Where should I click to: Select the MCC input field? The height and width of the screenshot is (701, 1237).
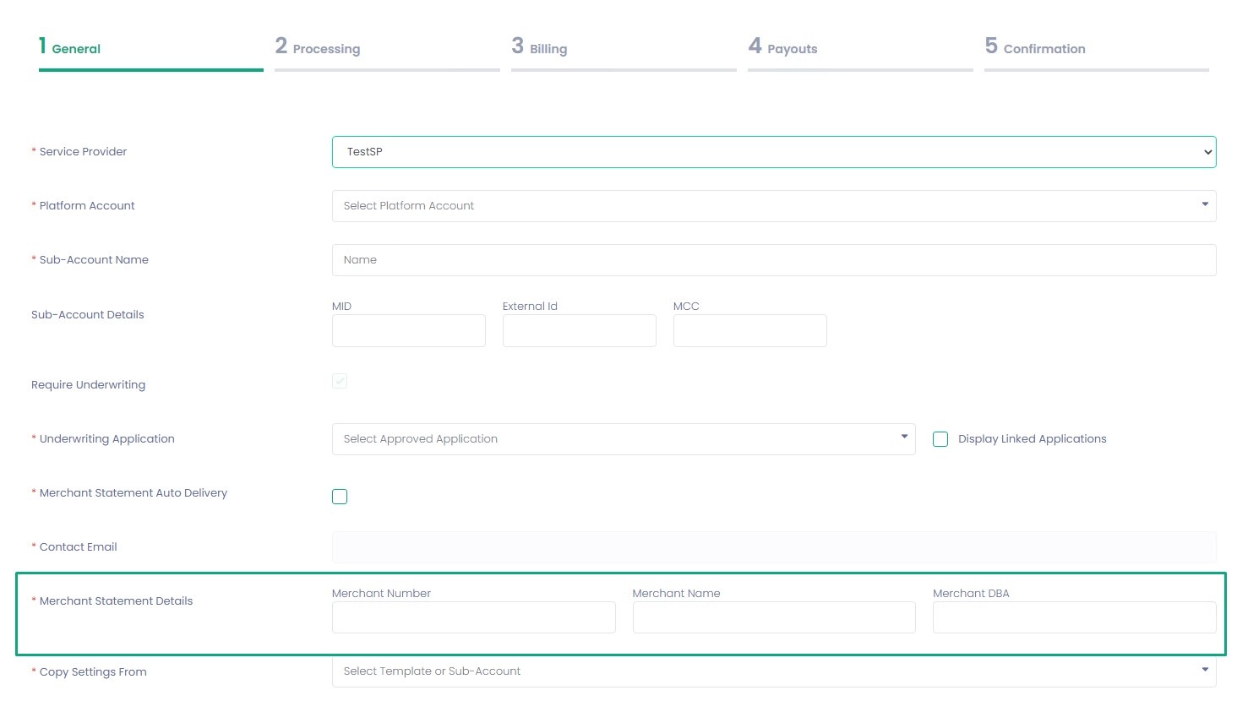(x=749, y=331)
